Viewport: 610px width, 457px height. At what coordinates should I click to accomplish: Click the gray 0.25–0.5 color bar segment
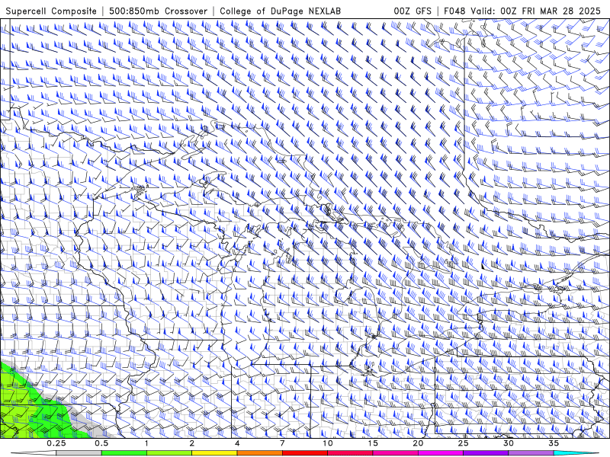tap(79, 453)
